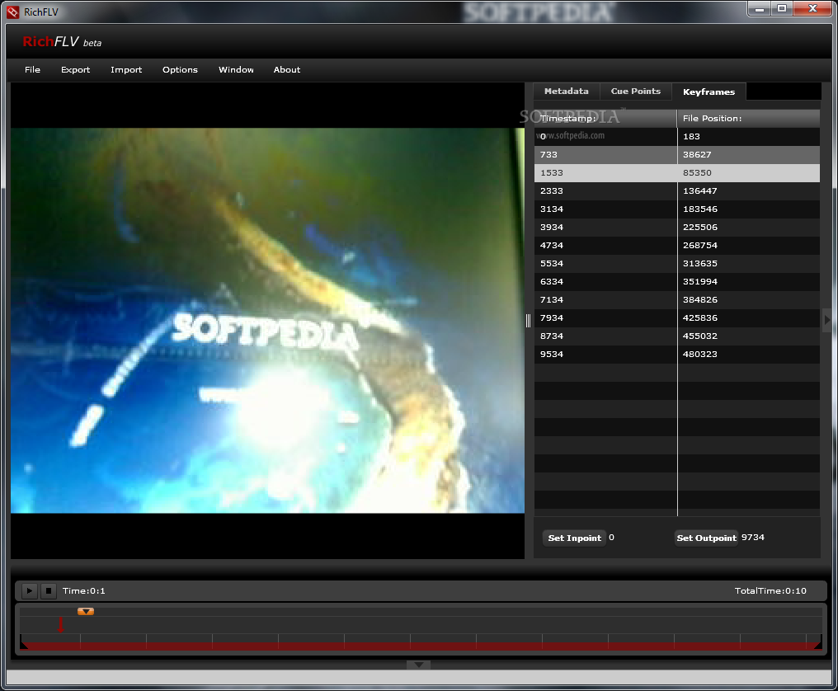Open the About menu
This screenshot has height=691, width=838.
287,69
